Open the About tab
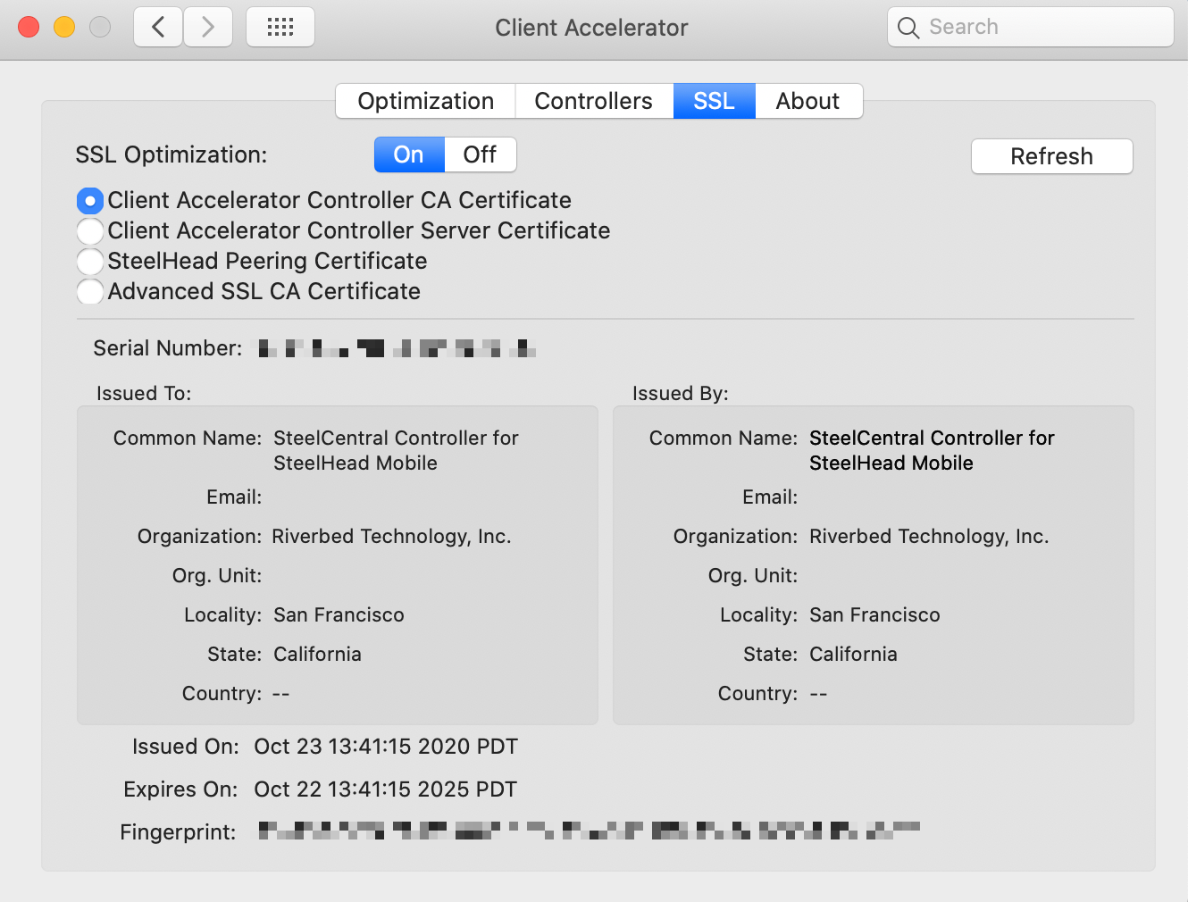The height and width of the screenshot is (902, 1188). 808,101
